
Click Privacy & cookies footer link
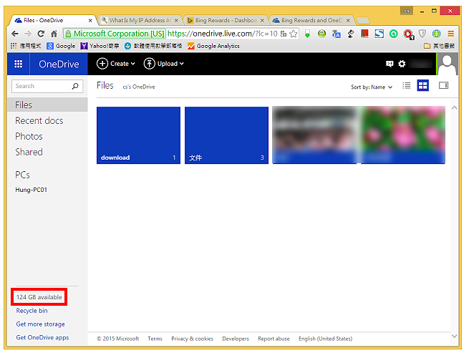pyautogui.click(x=193, y=339)
